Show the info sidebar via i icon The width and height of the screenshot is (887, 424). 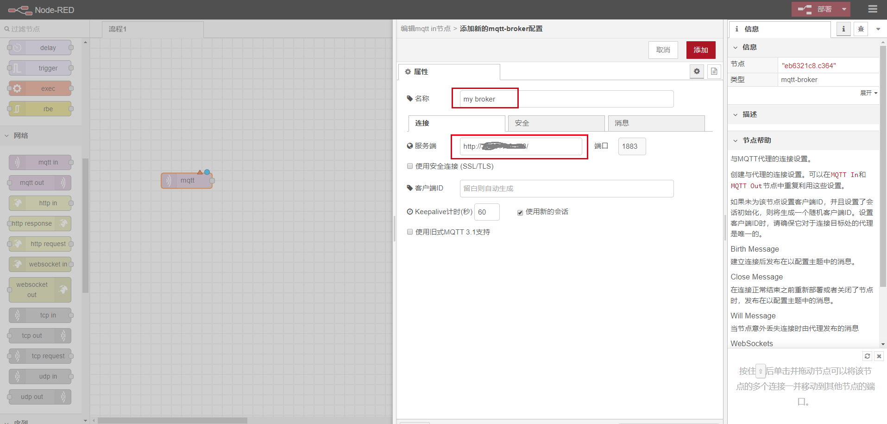tap(843, 29)
